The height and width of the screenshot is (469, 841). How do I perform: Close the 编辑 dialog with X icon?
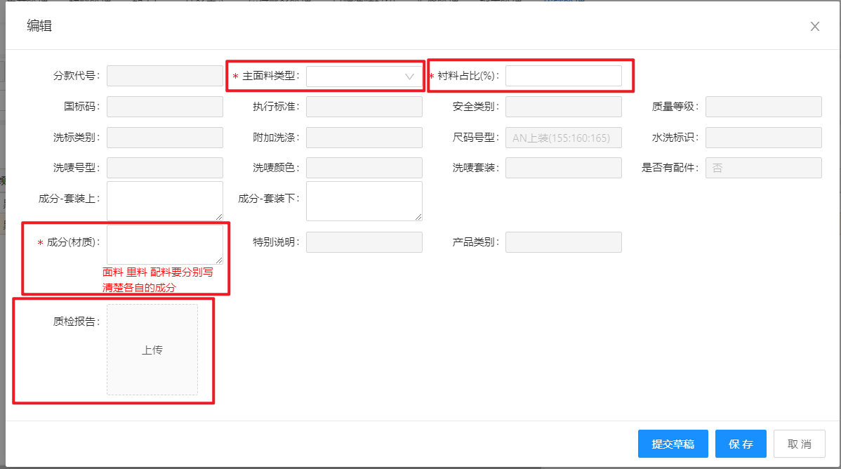click(x=814, y=27)
